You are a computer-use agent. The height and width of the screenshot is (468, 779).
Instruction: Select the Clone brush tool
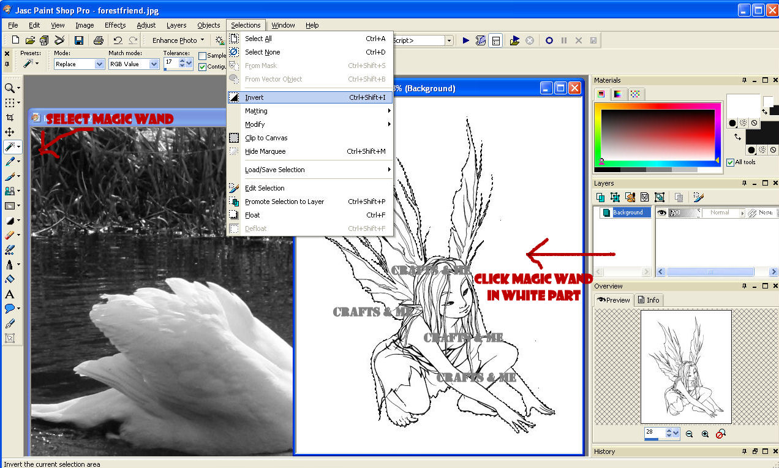coord(10,191)
